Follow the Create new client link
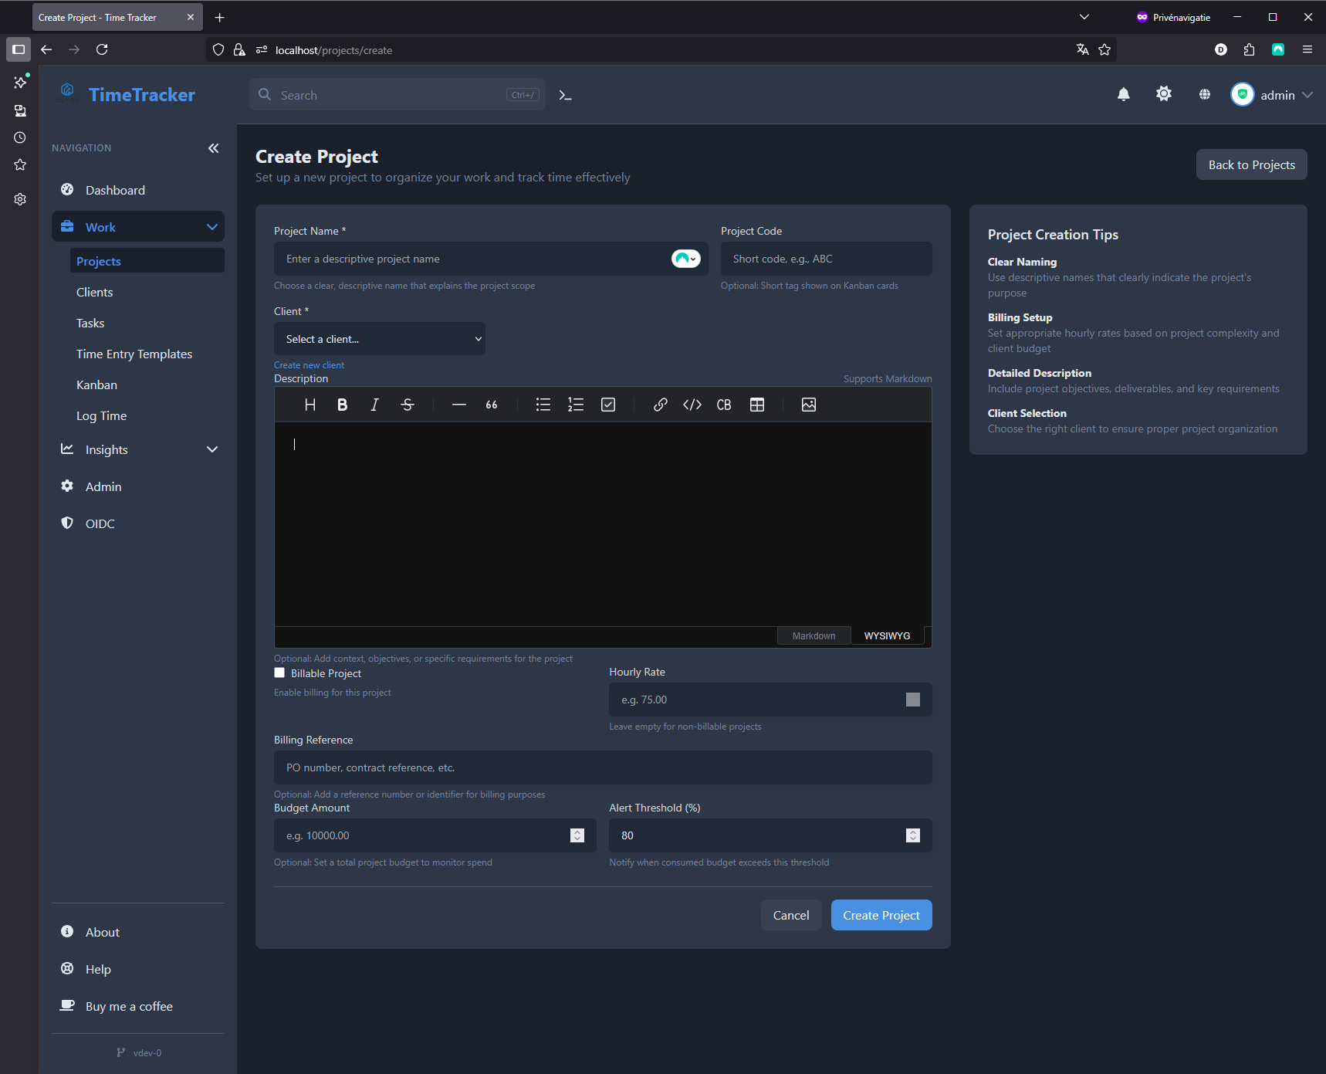Screen dimensions: 1326x1074 point(309,365)
